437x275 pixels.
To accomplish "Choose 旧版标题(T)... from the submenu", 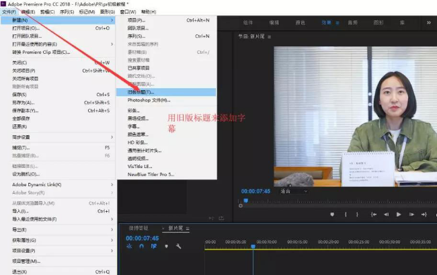I will [166, 92].
